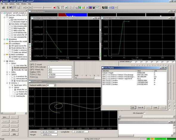Image resolution: width=176 pixels, height=140 pixels.
Task: Click the Latitude field in Ground Track
Action: [x=49, y=132]
